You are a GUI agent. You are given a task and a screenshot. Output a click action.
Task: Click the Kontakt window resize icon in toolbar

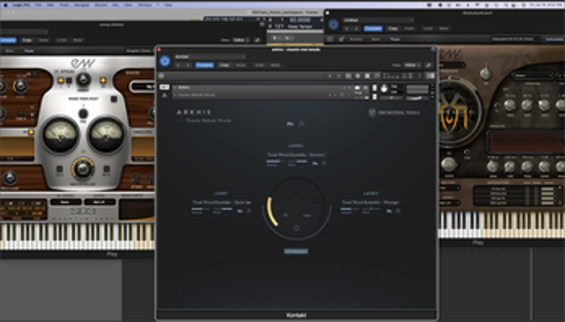(x=377, y=76)
